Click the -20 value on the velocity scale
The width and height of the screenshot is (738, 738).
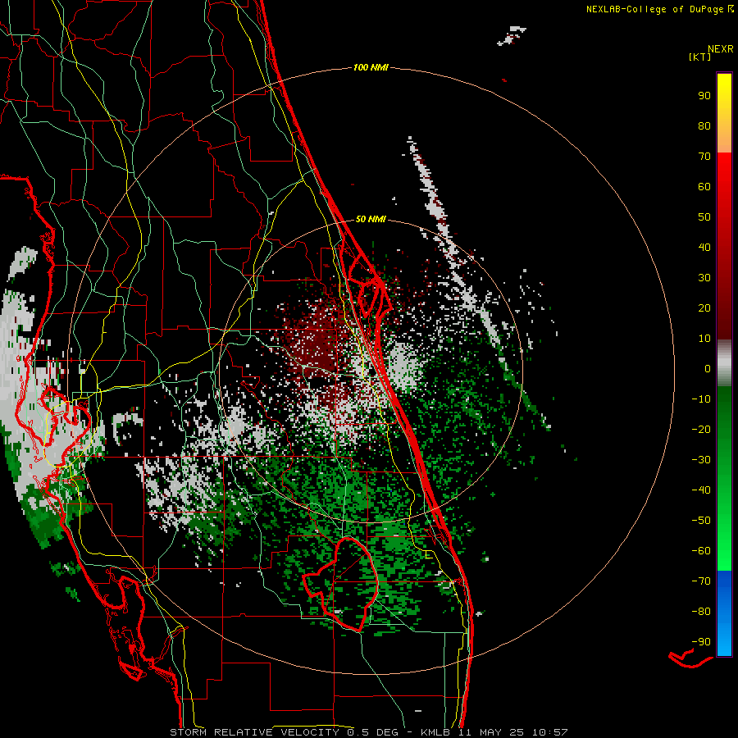click(701, 429)
